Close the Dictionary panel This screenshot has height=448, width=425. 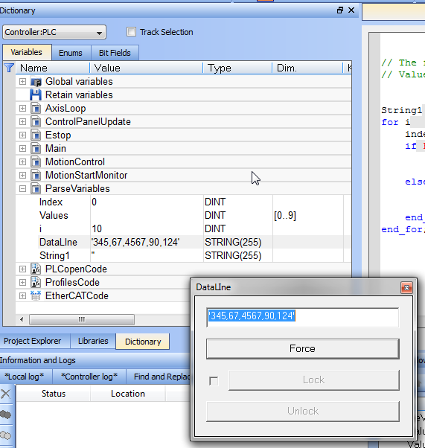pyautogui.click(x=351, y=10)
